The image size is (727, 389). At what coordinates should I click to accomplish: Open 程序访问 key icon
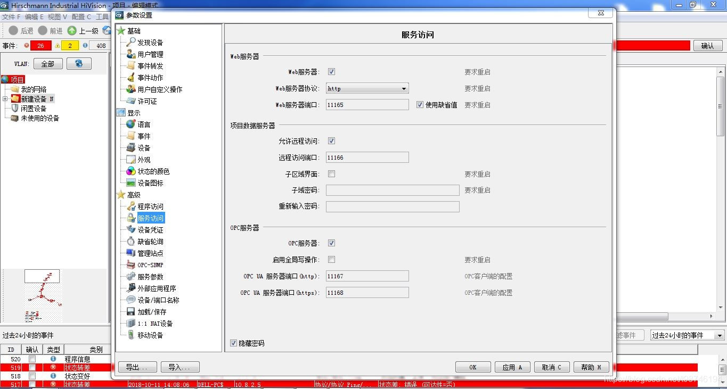click(x=130, y=206)
